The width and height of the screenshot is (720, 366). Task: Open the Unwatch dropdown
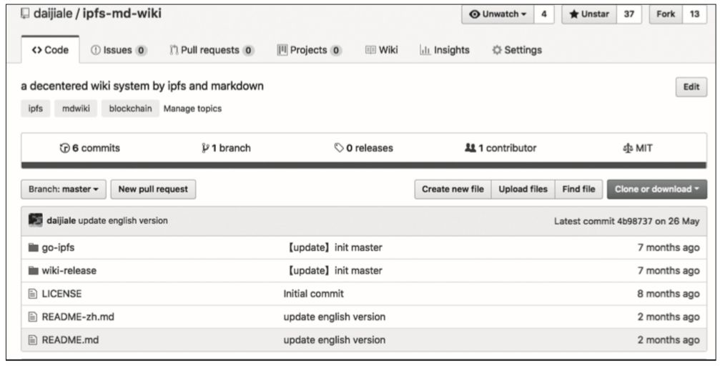pyautogui.click(x=498, y=14)
